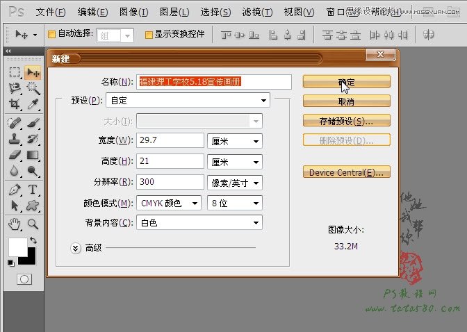Select the Blur tool
Viewport: 467px width, 332px height.
click(x=15, y=171)
